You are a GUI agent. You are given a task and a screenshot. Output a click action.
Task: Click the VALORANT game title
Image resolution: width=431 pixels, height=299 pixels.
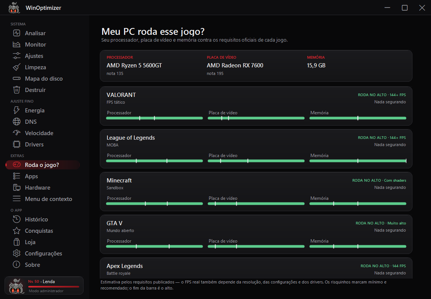click(121, 95)
